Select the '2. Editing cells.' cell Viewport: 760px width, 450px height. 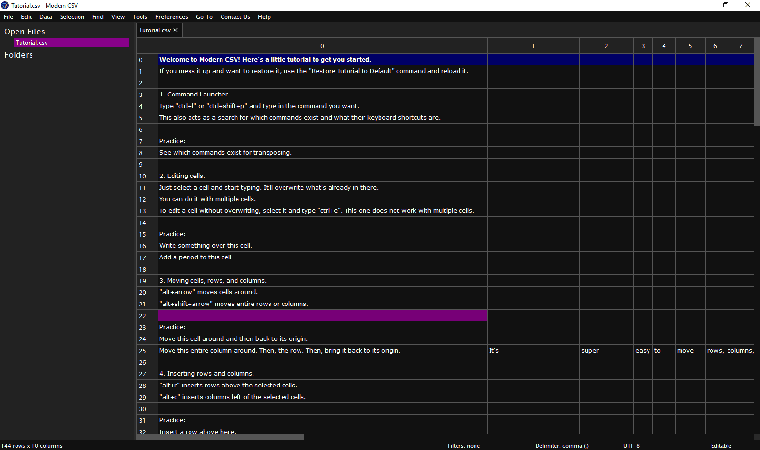(322, 176)
